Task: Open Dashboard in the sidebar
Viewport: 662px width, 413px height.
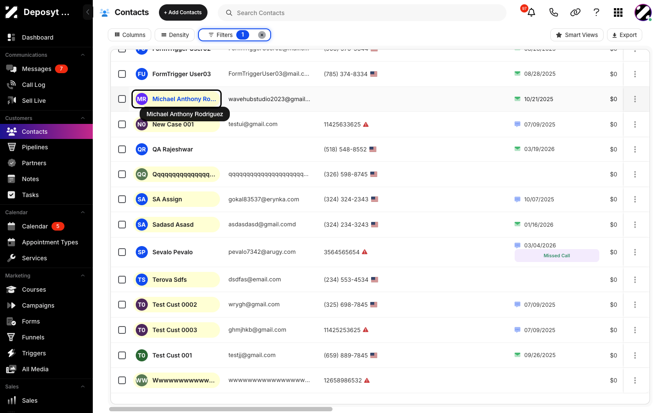Action: (46, 37)
